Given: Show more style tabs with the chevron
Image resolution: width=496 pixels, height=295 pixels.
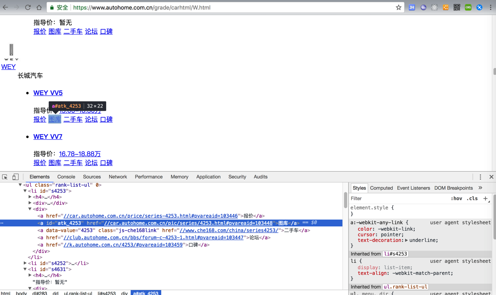Looking at the screenshot, I should pyautogui.click(x=480, y=188).
